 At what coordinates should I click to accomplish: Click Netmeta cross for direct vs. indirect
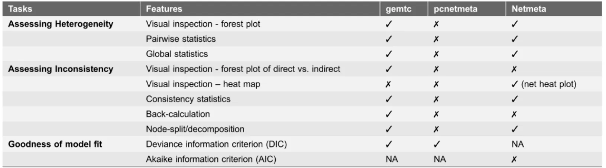click(x=514, y=69)
